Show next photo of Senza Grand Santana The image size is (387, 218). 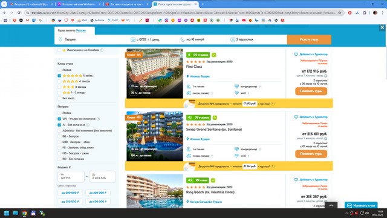179,136
